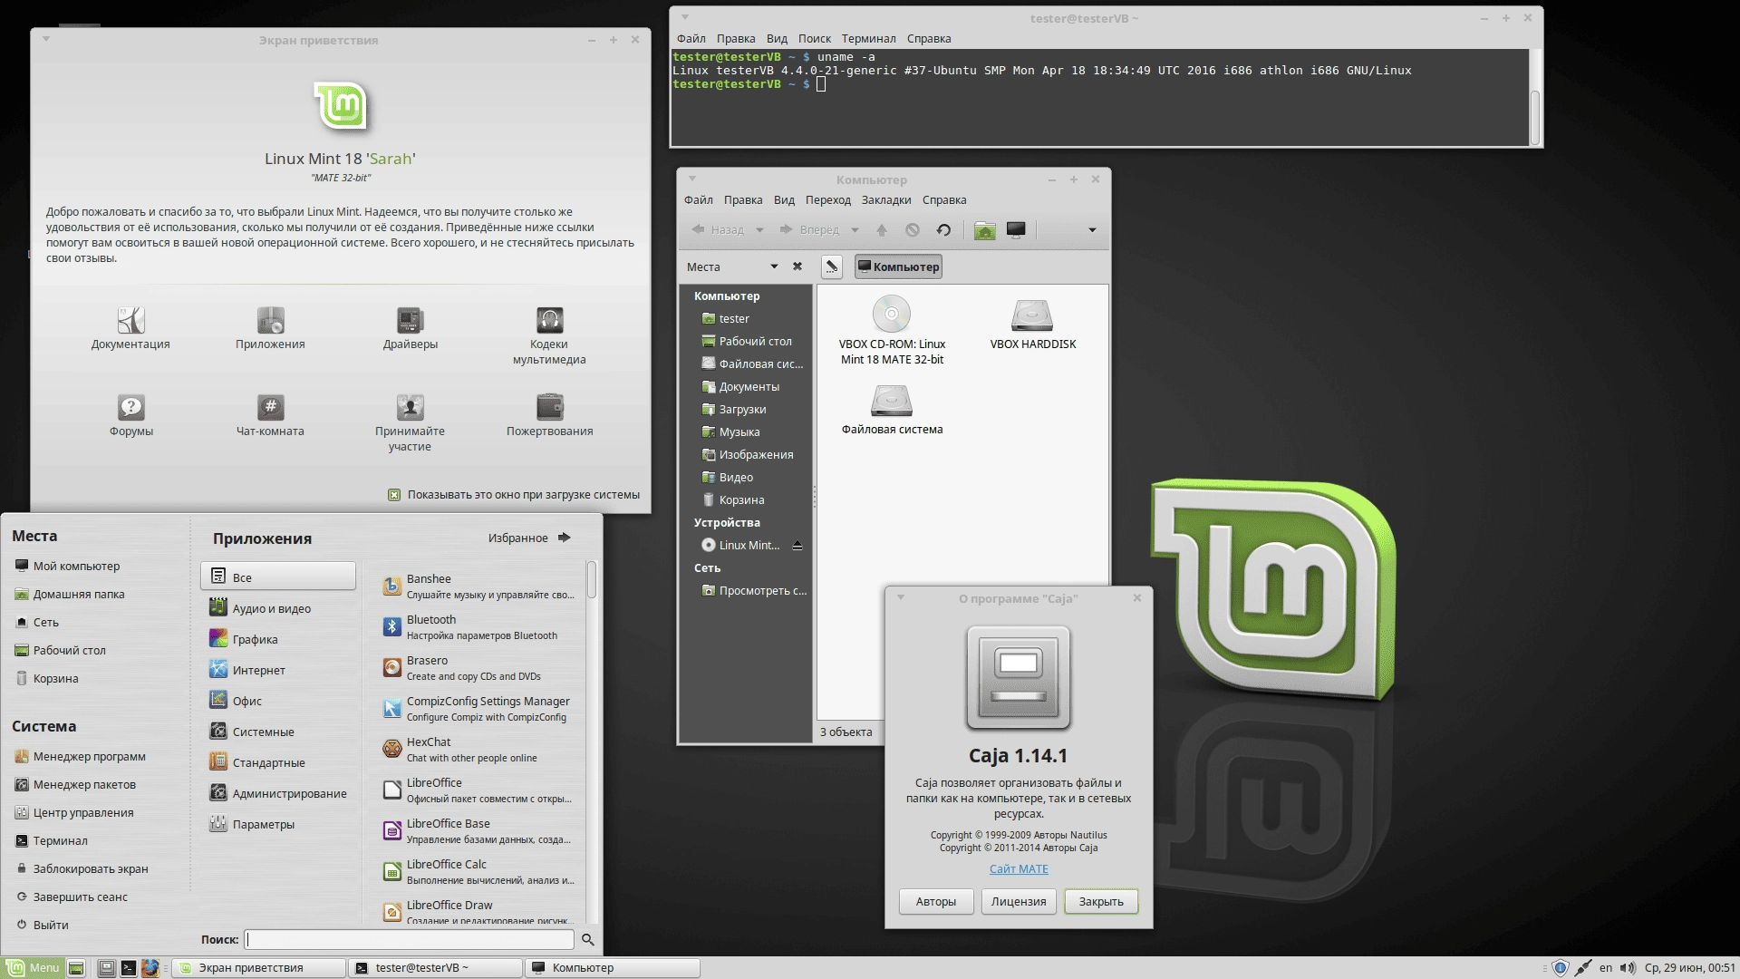Open Компьютер window menu triangle
This screenshot has width=1740, height=979.
[692, 179]
